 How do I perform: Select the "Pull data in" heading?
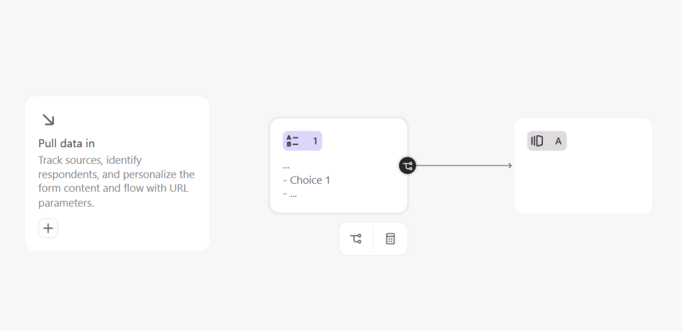(67, 143)
